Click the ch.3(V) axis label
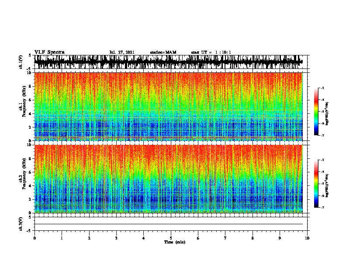Screen dimensions: 346x267 click(x=21, y=224)
